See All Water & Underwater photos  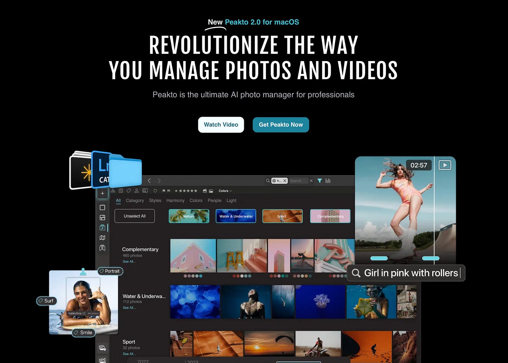[x=129, y=308]
